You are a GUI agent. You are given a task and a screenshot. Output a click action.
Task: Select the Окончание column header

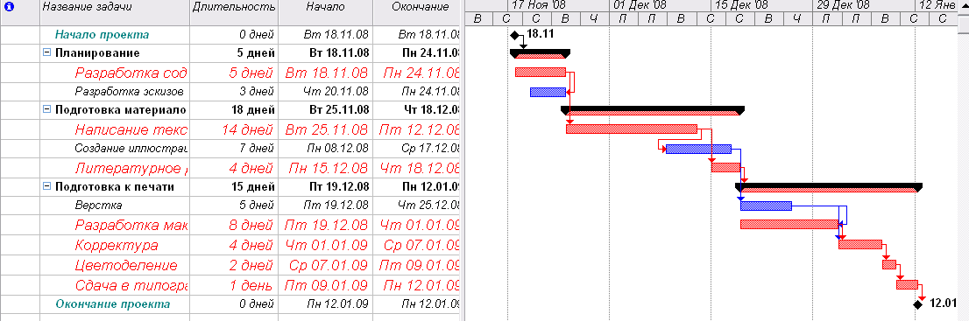[x=417, y=12]
